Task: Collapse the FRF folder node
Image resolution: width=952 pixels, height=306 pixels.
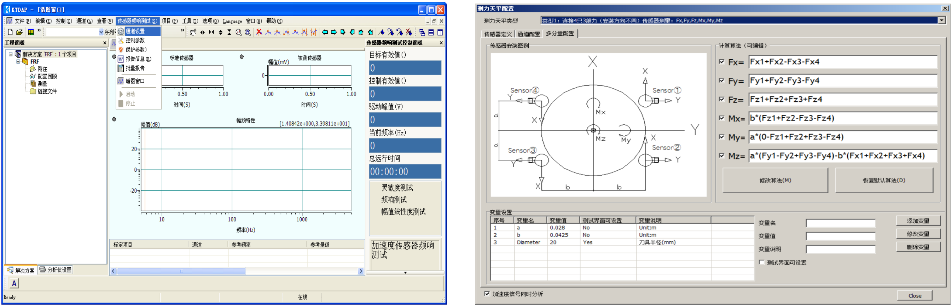Action: point(18,61)
